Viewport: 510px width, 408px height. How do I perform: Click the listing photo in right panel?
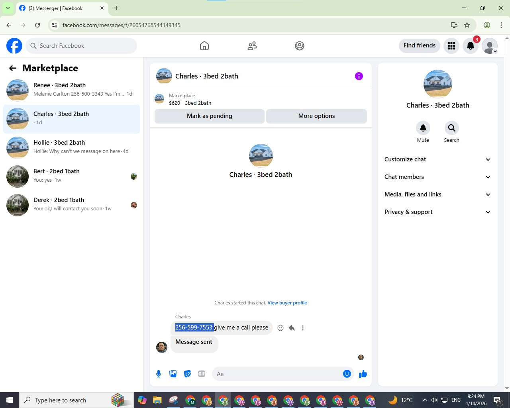click(438, 84)
